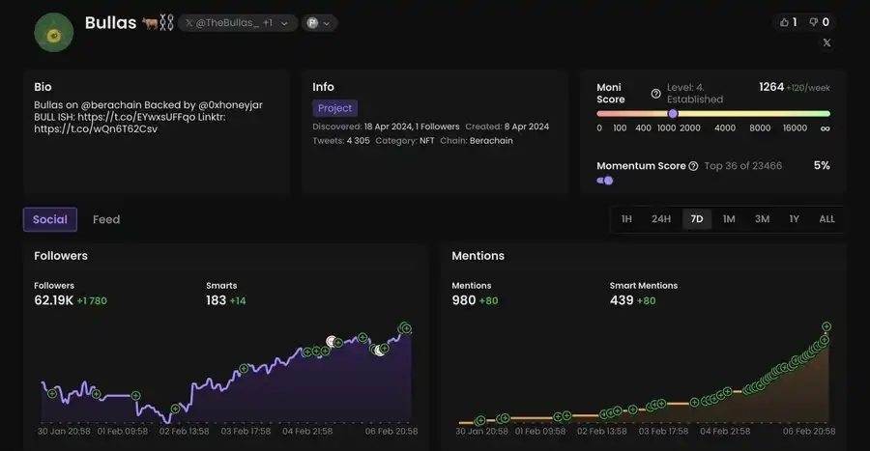Click the thumbs up icon
870x451 pixels.
click(x=783, y=22)
